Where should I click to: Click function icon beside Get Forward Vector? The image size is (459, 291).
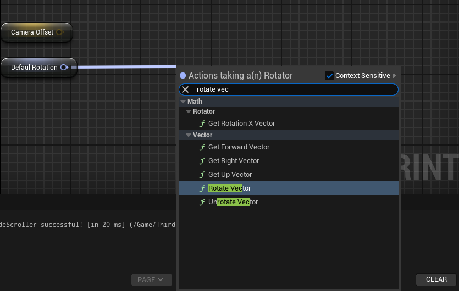(202, 147)
